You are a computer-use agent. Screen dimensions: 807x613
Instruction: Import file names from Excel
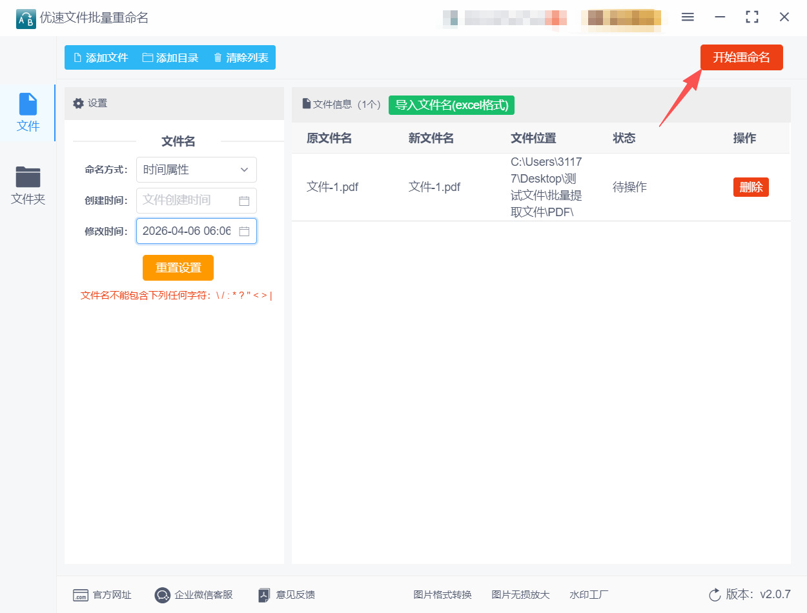tap(451, 105)
